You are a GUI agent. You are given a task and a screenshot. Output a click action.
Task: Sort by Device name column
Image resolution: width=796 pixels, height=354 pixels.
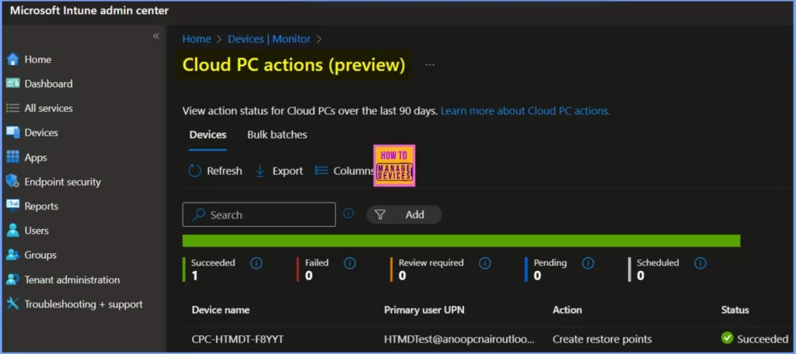coord(220,310)
